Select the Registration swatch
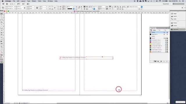Viewport: 186px width, 104px height. tap(159, 34)
